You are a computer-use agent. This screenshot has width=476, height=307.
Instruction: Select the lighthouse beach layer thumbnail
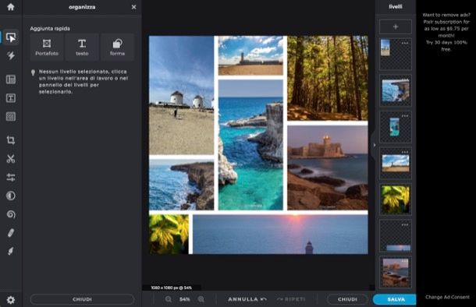point(396,164)
